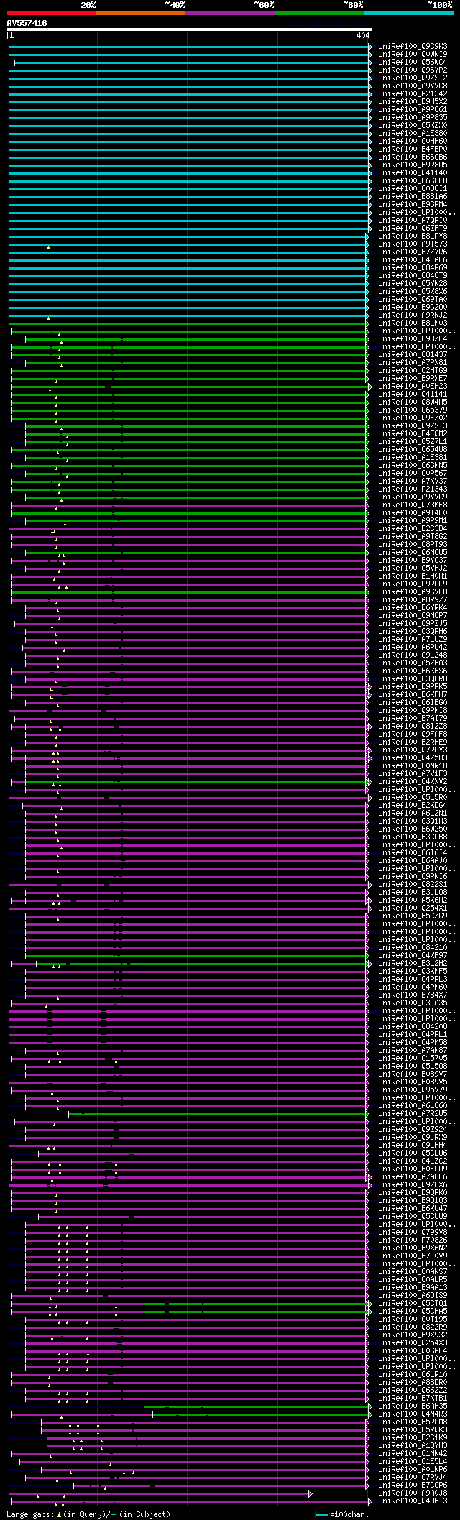Select the UniRef100_Q9ZST3 label

coord(413,426)
